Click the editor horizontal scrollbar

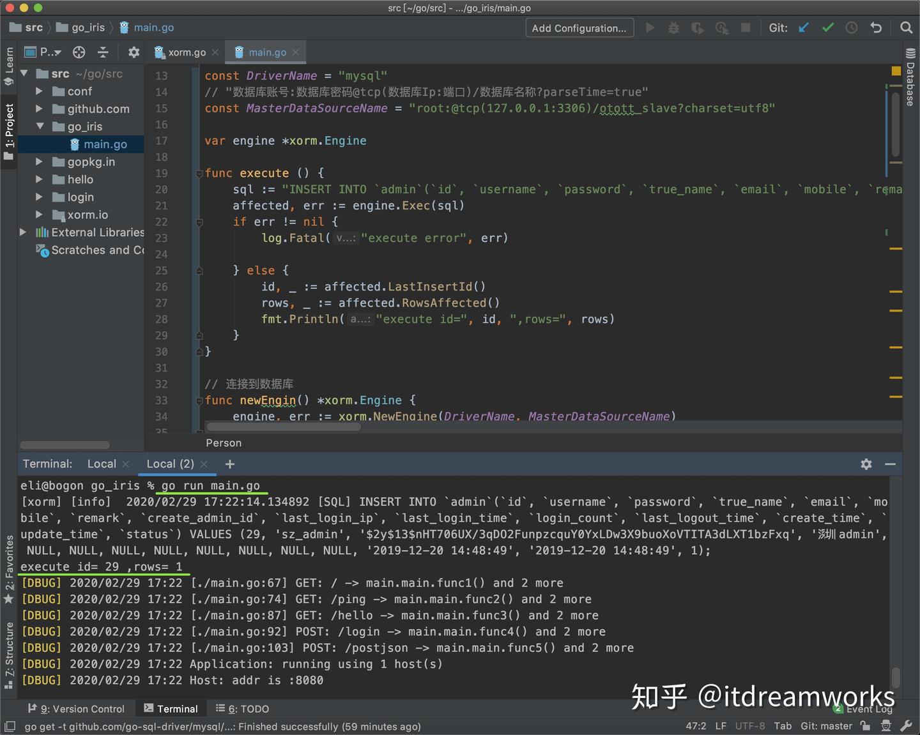pos(284,427)
